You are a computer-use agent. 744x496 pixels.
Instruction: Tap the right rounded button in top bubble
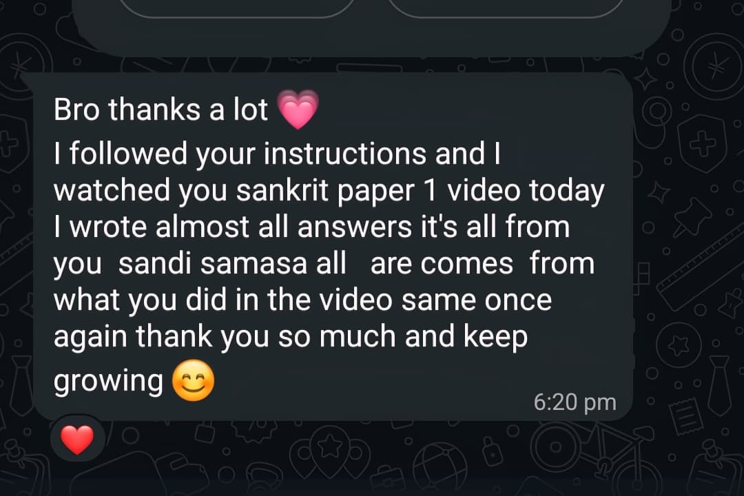pos(506,8)
